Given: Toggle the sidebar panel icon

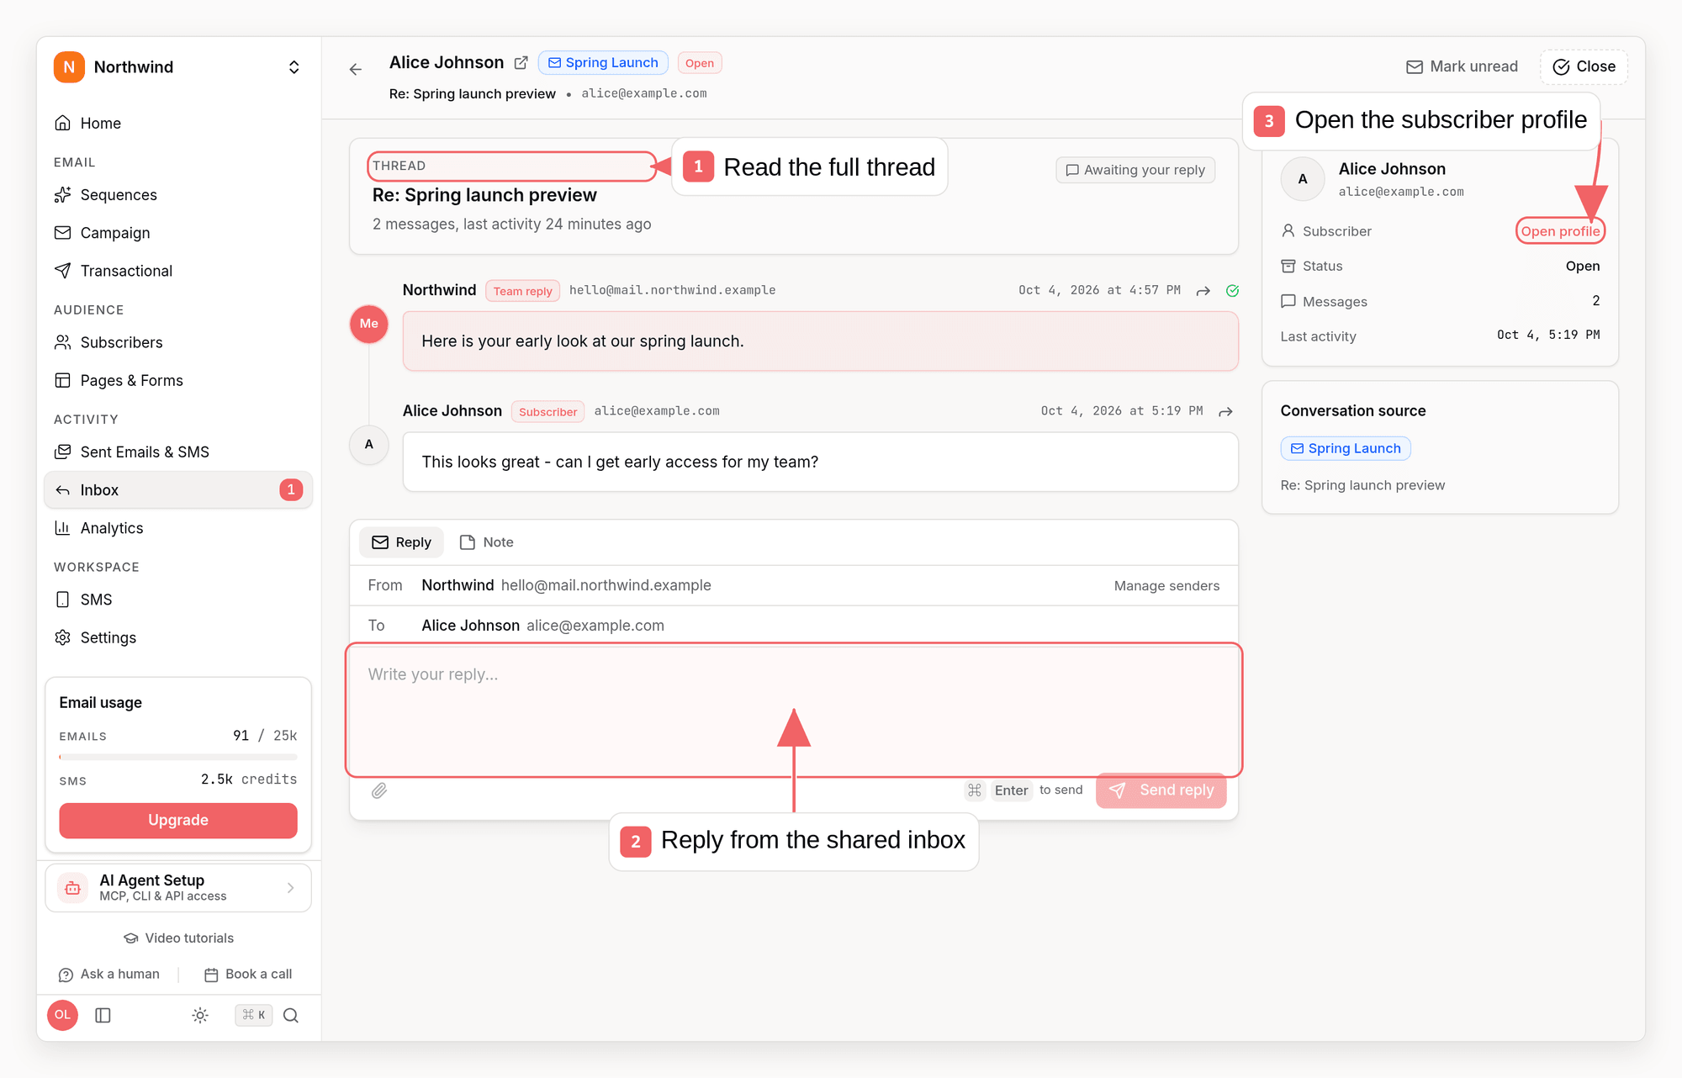Looking at the screenshot, I should (x=103, y=1016).
